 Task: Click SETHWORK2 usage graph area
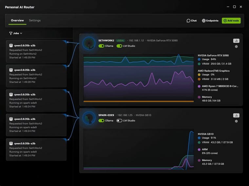pyautogui.click(x=139, y=78)
